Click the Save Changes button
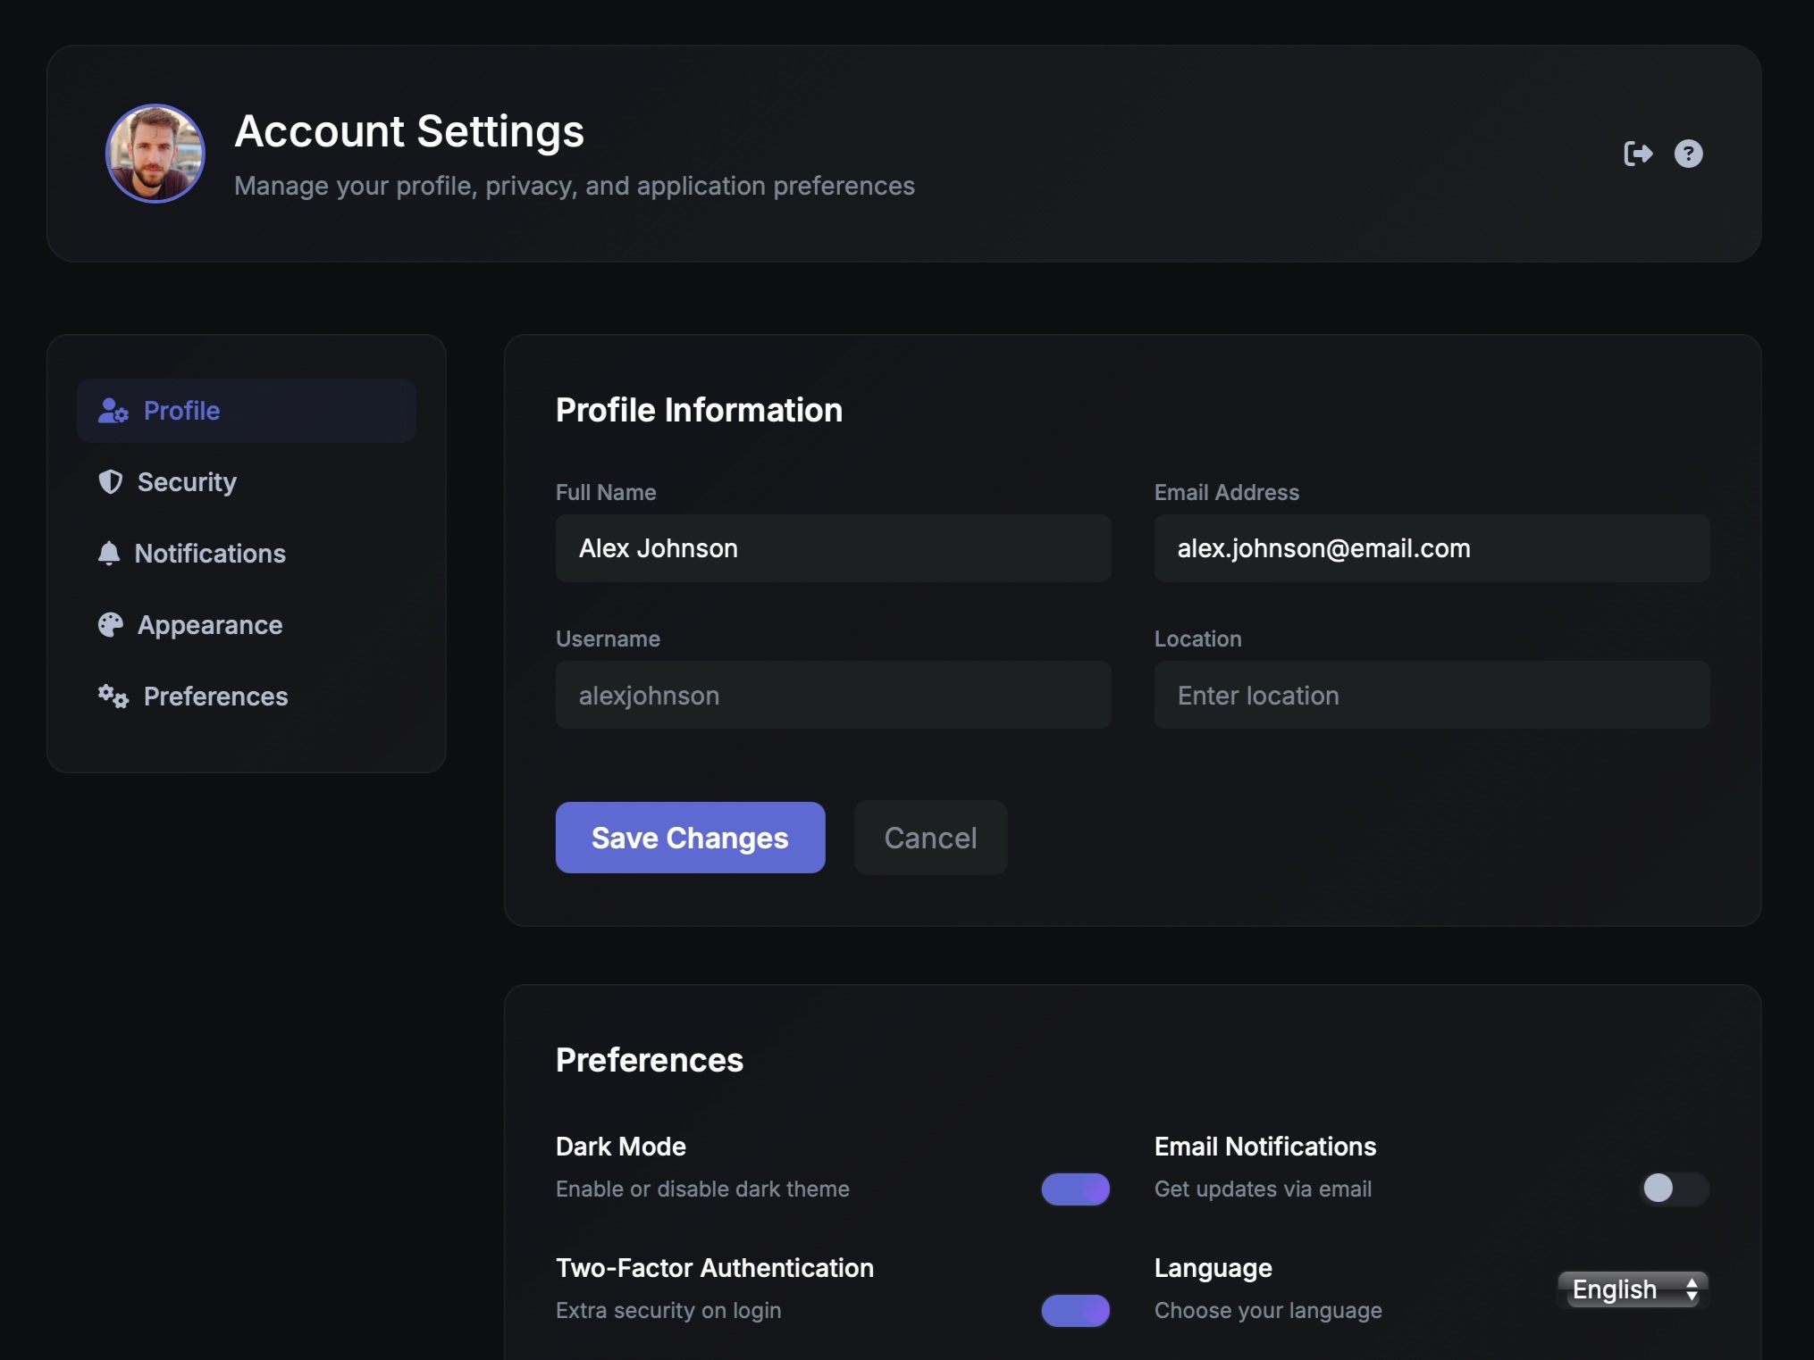The image size is (1814, 1360). 690,838
